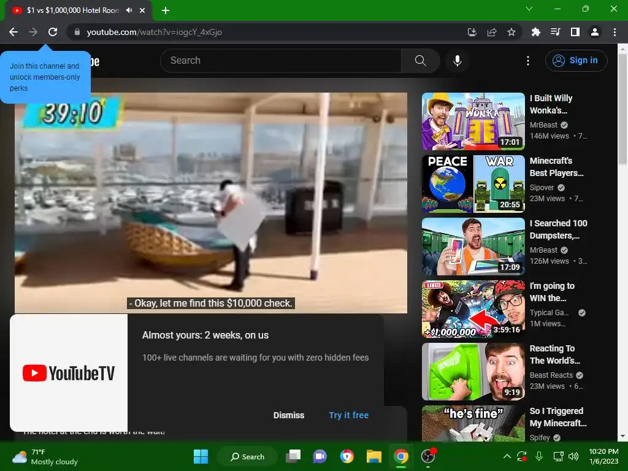Click the Spifey channel name
The image size is (628, 471).
(x=540, y=437)
